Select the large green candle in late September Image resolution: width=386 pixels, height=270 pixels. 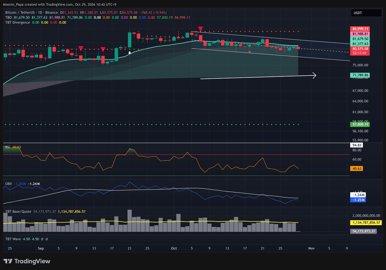coord(130,40)
